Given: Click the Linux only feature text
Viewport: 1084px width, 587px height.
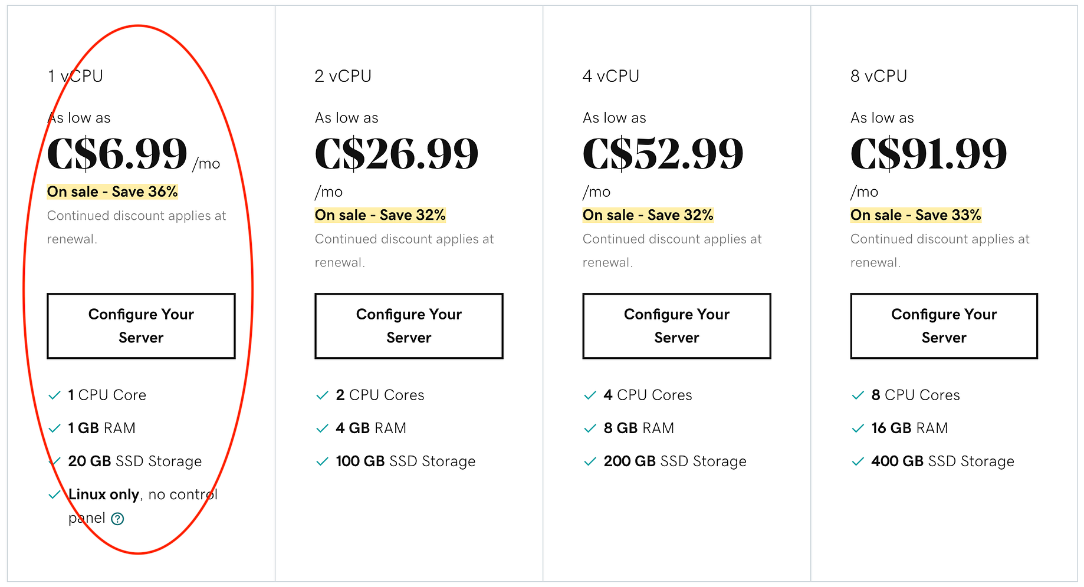Looking at the screenshot, I should [104, 494].
